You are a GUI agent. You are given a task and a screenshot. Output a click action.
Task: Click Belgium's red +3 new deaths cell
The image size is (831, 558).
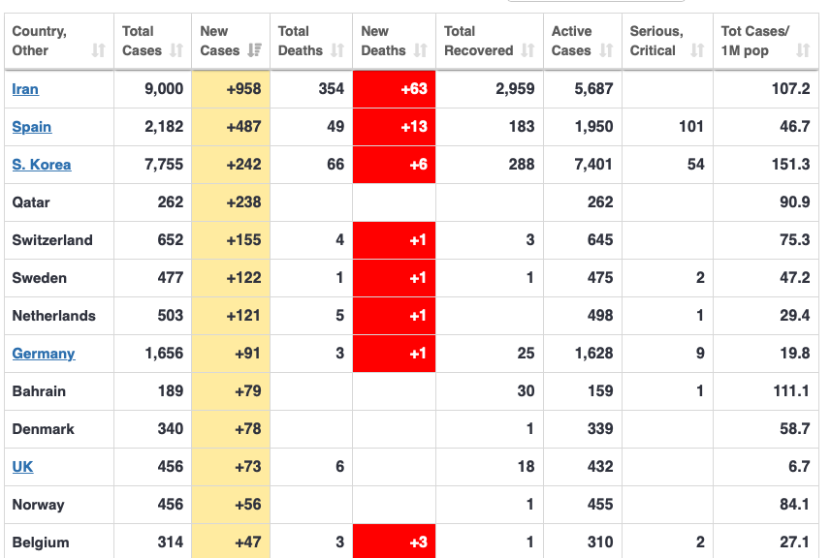pos(394,542)
